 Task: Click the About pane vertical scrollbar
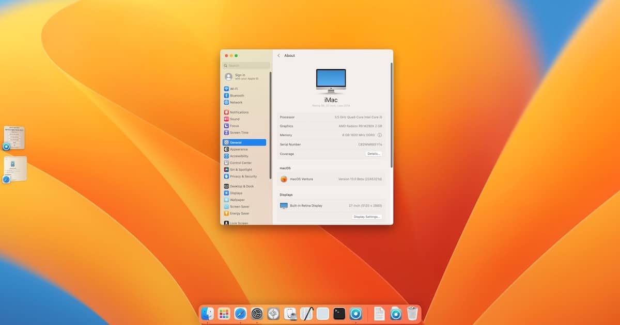pyautogui.click(x=391, y=113)
